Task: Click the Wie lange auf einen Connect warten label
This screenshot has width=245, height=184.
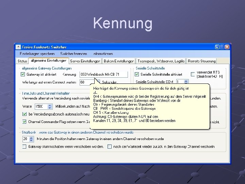Action: (49, 82)
